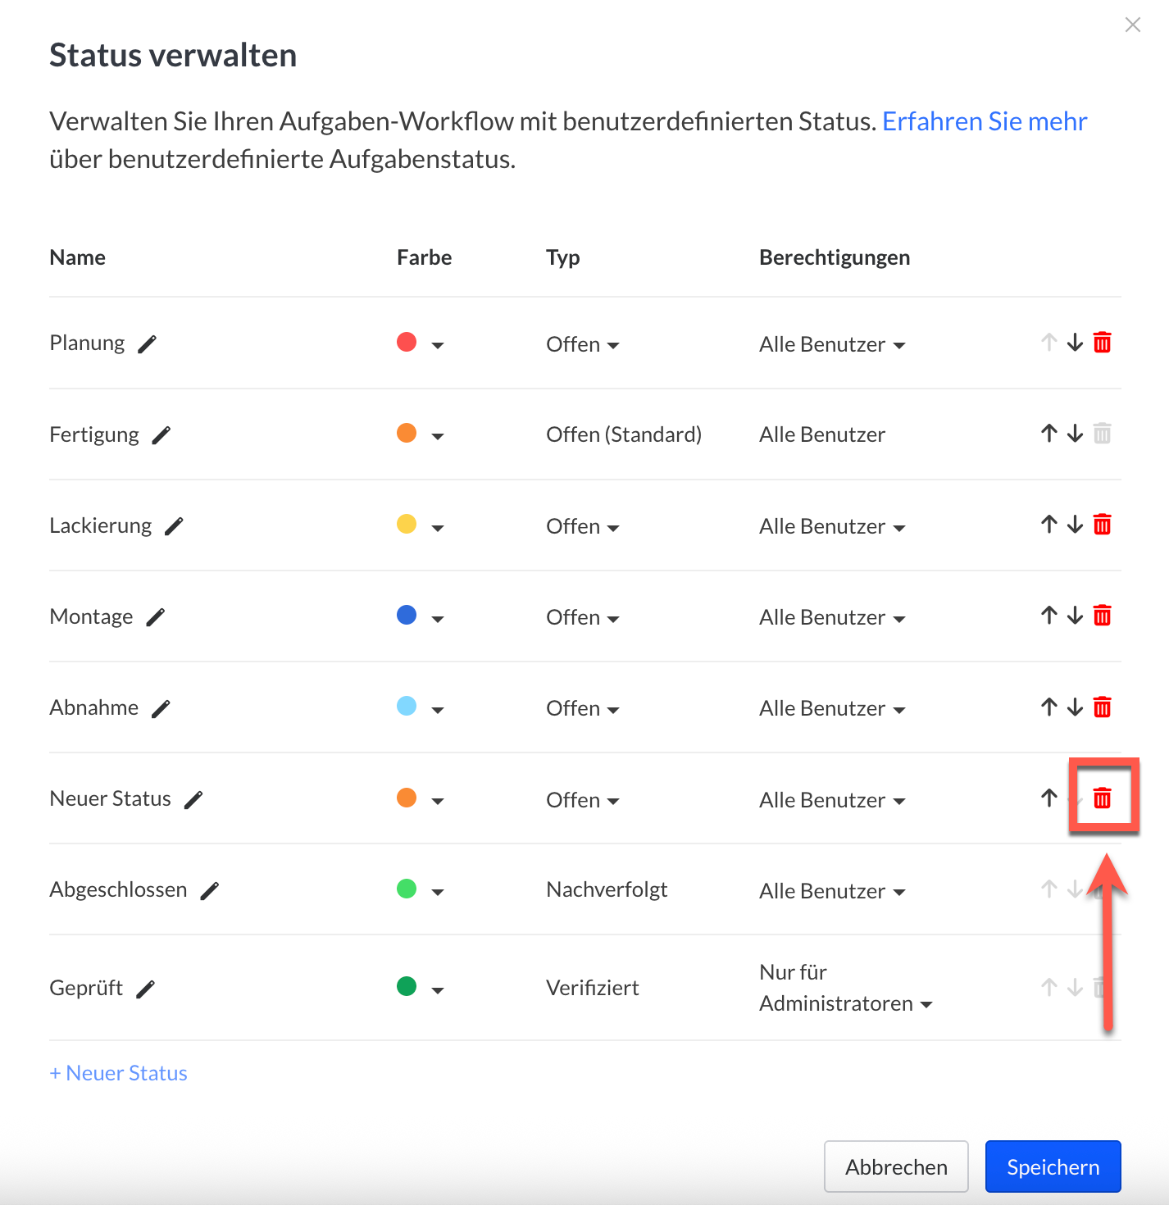The width and height of the screenshot is (1169, 1205).
Task: Open type dropdown for Planung status
Action: click(x=583, y=345)
